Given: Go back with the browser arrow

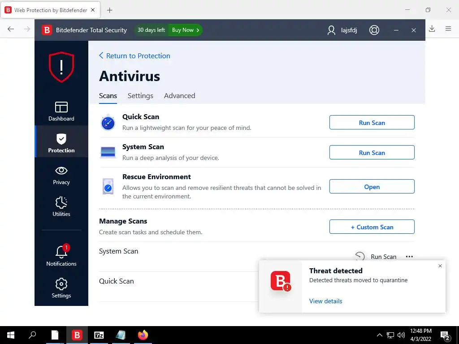Looking at the screenshot, I should (x=11, y=29).
